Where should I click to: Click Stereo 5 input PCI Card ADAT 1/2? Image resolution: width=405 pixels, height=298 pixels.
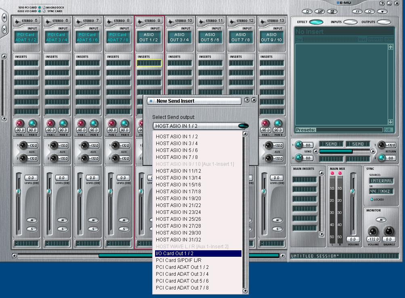(x=26, y=37)
